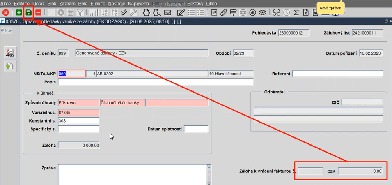The height and width of the screenshot is (185, 392).
Task: Click the envelope mail icon
Action: 167,12
